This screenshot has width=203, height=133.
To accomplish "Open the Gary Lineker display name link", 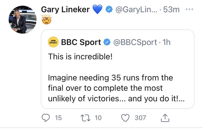I will coord(65,10).
